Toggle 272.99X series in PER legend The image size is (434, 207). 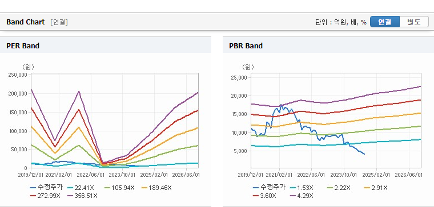[45, 196]
